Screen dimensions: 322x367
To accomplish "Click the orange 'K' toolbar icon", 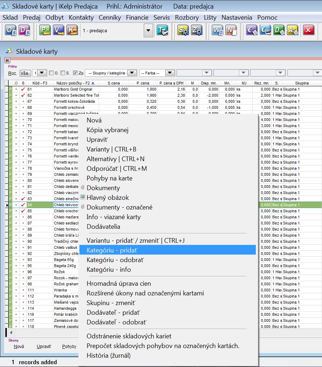I will (x=72, y=31).
